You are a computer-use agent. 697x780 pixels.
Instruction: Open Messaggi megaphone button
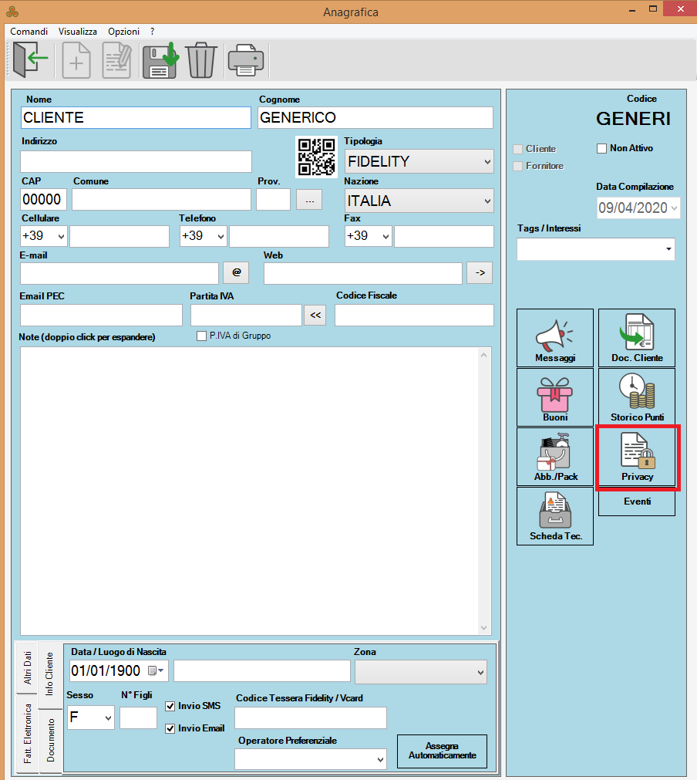click(x=555, y=337)
